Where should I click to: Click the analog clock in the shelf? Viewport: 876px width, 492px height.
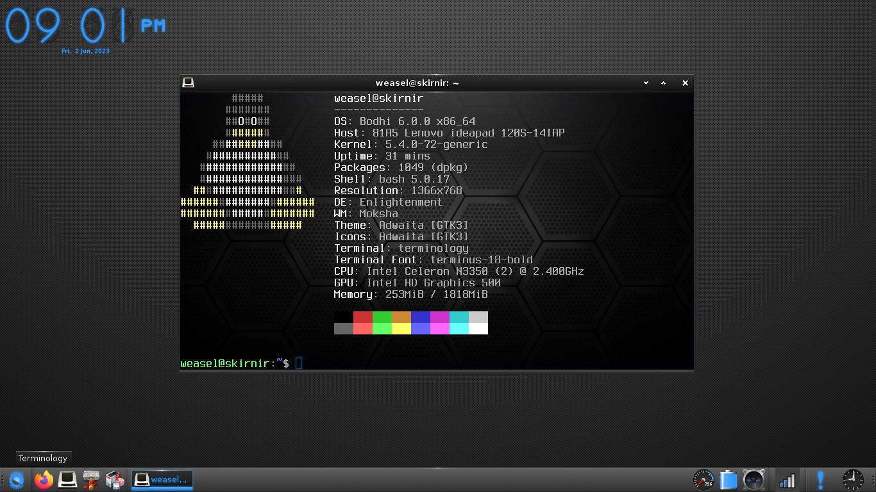tap(852, 479)
